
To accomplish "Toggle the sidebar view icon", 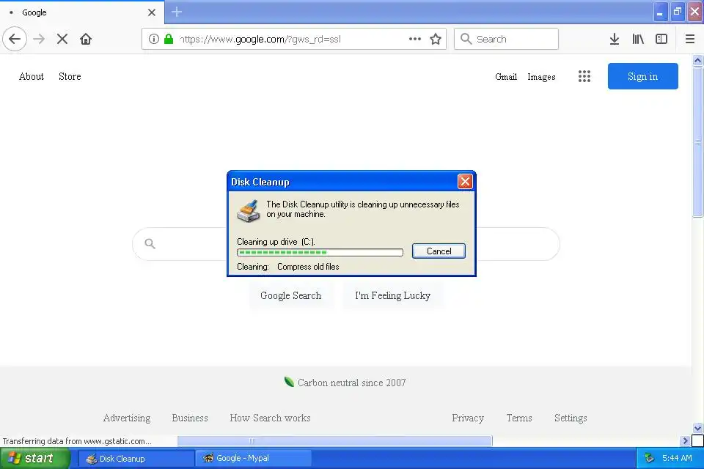I will pos(661,39).
